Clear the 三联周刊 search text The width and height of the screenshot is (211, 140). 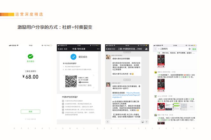pos(190,49)
